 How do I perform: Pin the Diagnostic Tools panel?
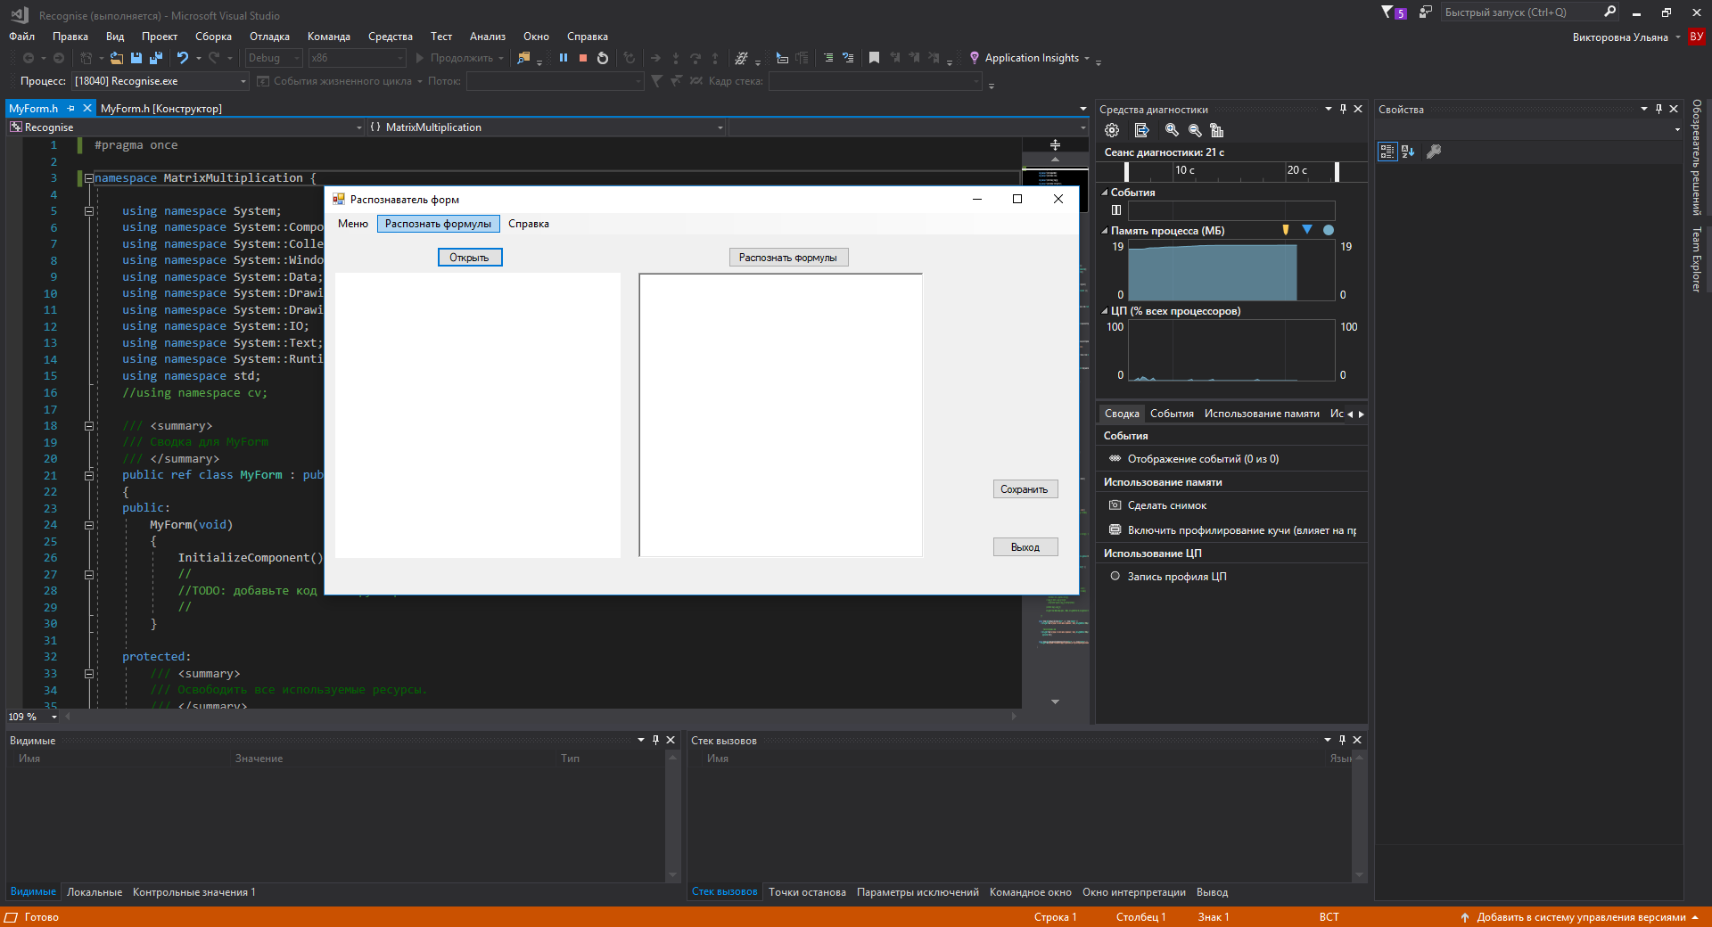tap(1343, 109)
